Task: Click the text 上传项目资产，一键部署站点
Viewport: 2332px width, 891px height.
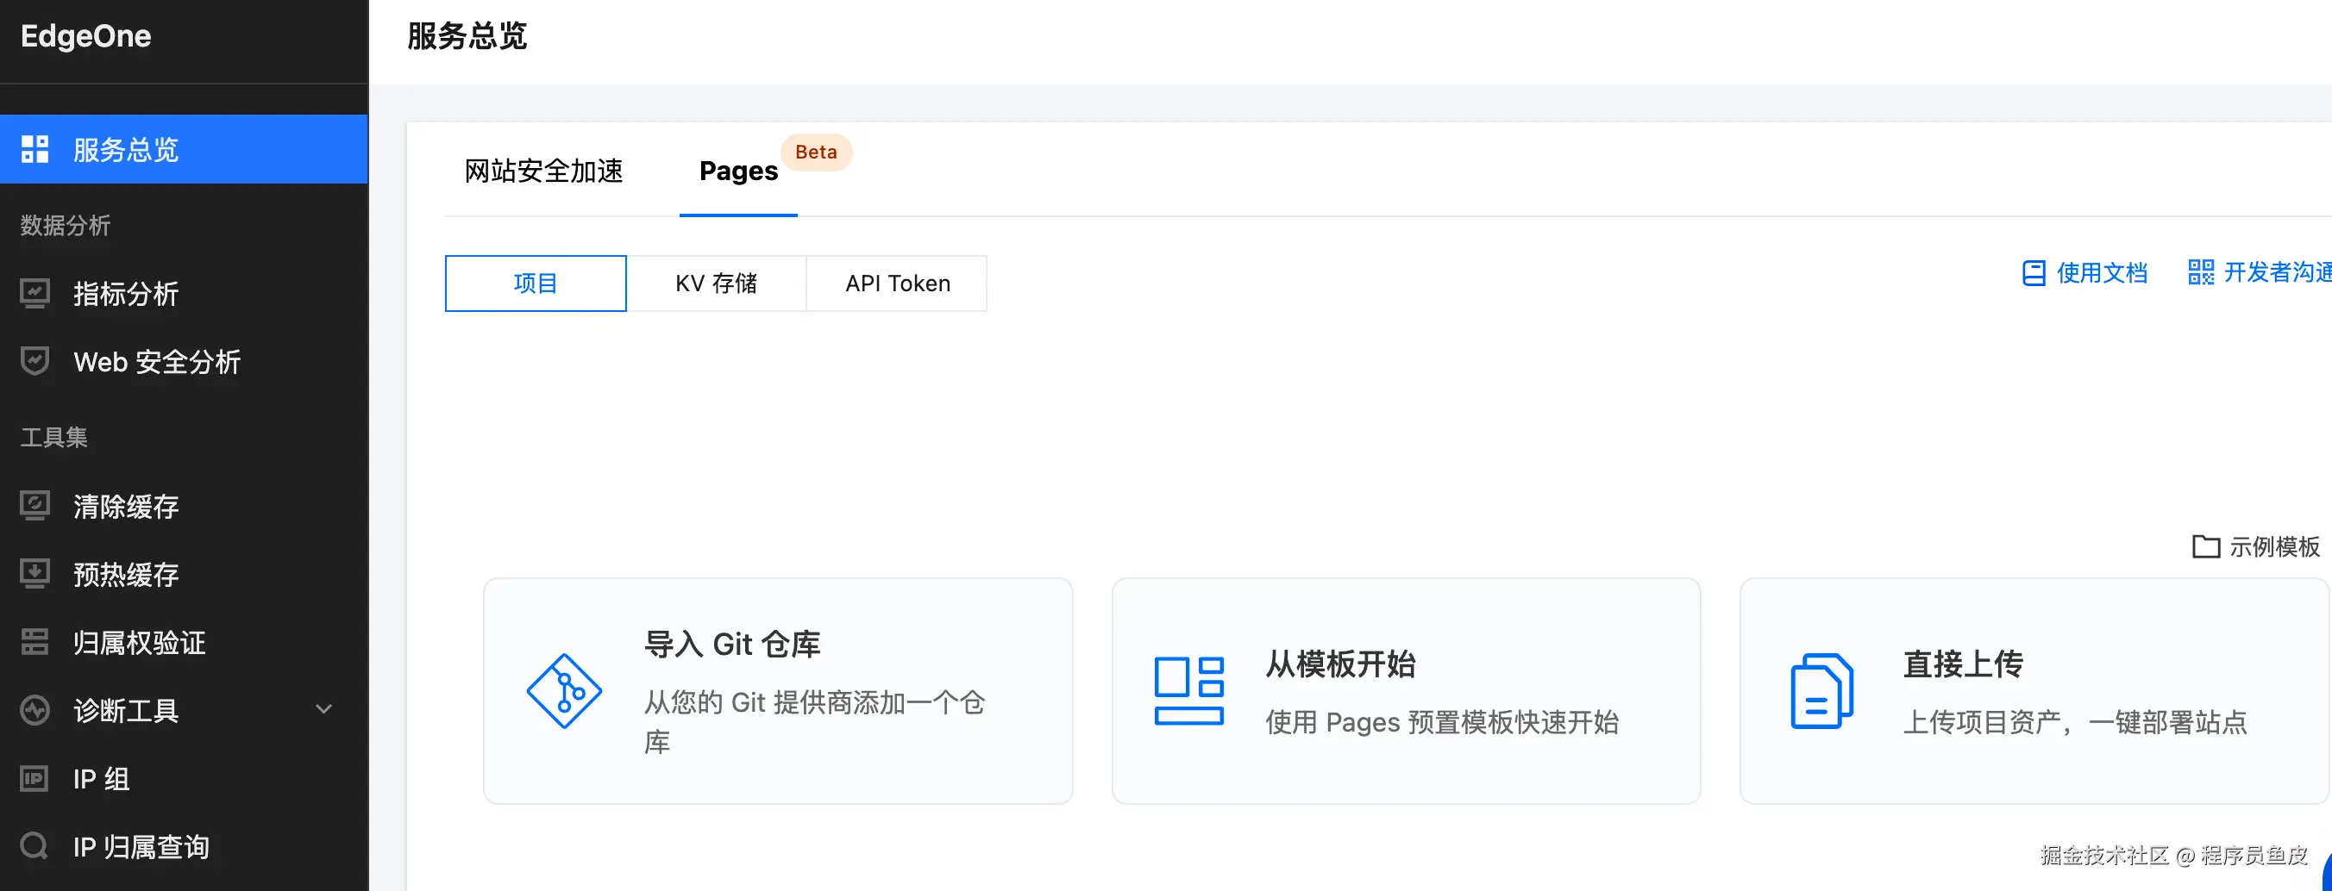Action: tap(2075, 722)
